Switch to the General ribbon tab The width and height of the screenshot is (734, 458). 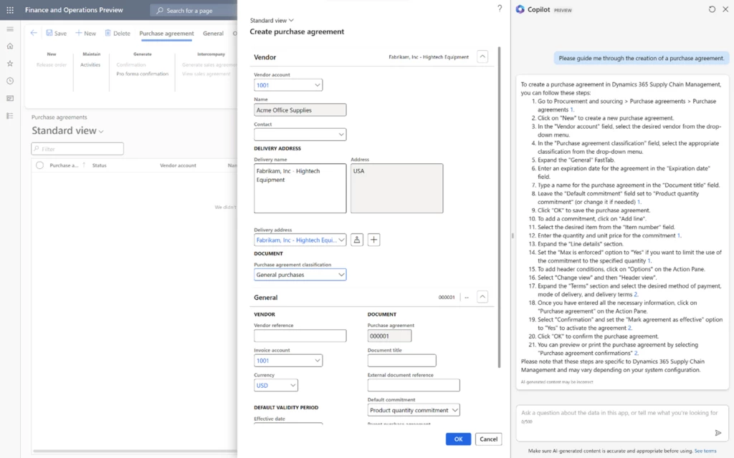coord(213,33)
